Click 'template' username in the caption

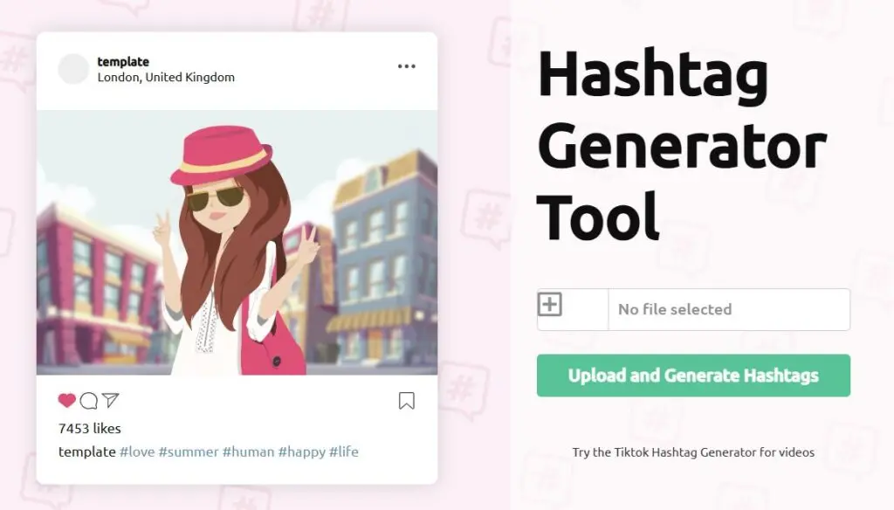[x=86, y=451]
